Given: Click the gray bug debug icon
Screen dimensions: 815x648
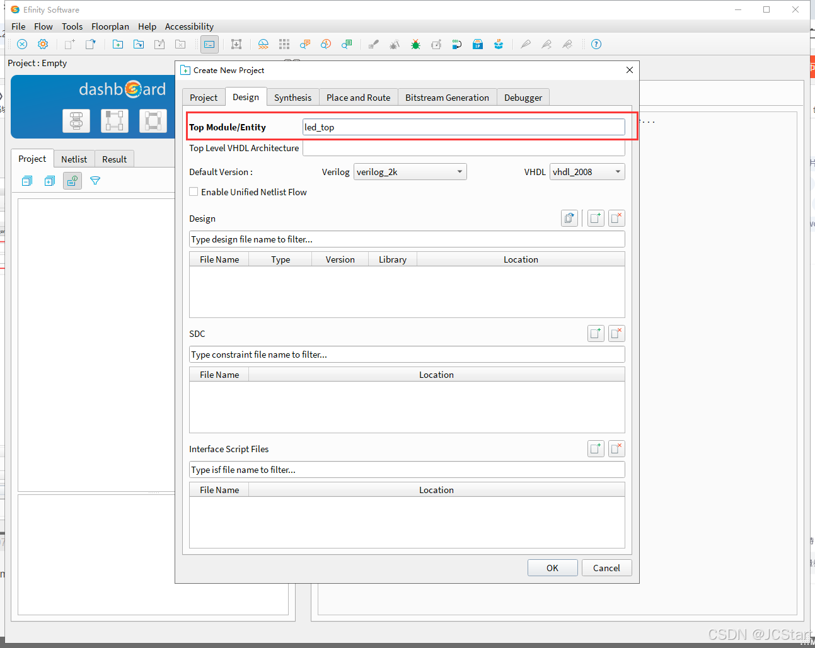Looking at the screenshot, I should coord(395,44).
